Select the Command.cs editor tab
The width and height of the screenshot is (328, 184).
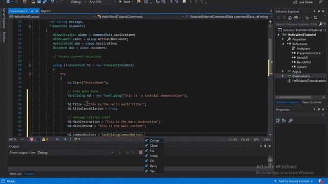(x=18, y=11)
